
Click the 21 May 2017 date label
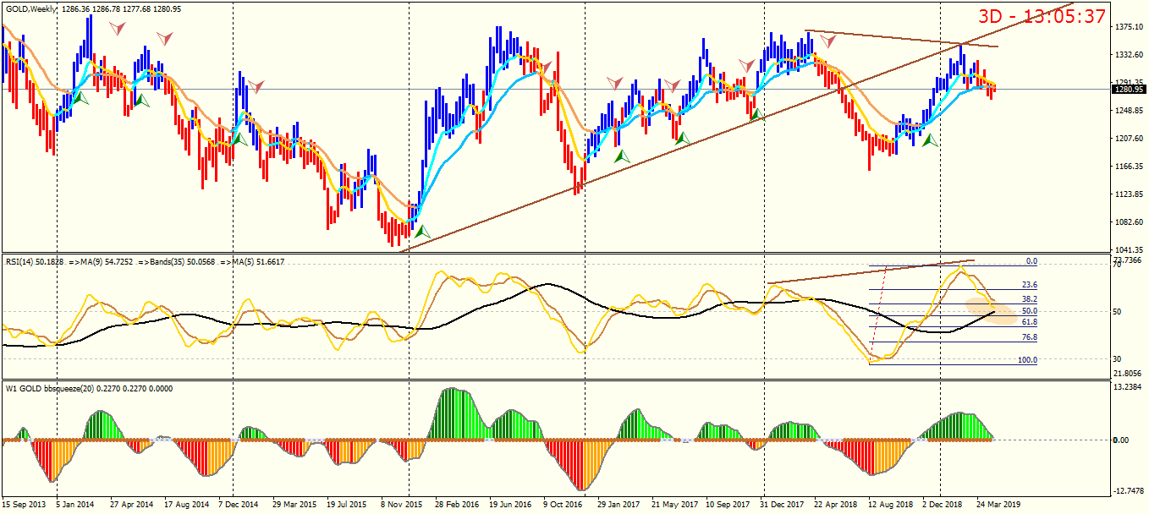coord(674,504)
